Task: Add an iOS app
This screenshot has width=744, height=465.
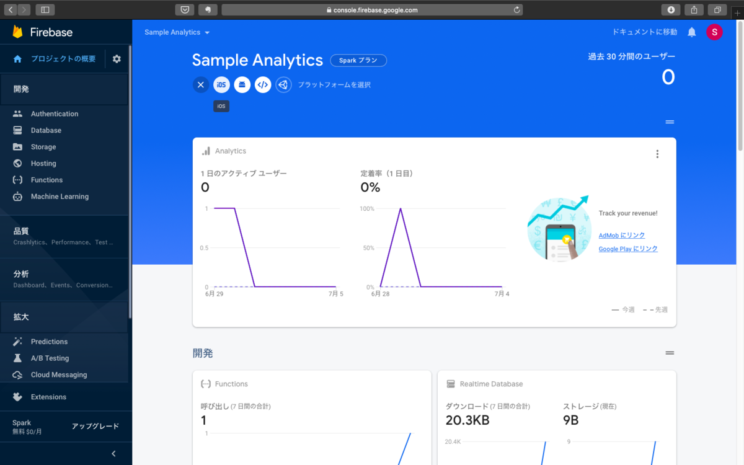Action: pos(221,85)
